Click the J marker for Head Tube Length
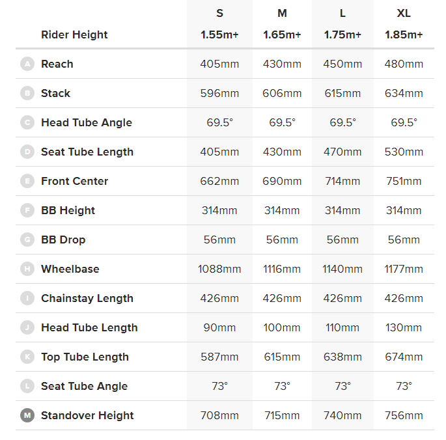The height and width of the screenshot is (440, 446). point(27,327)
